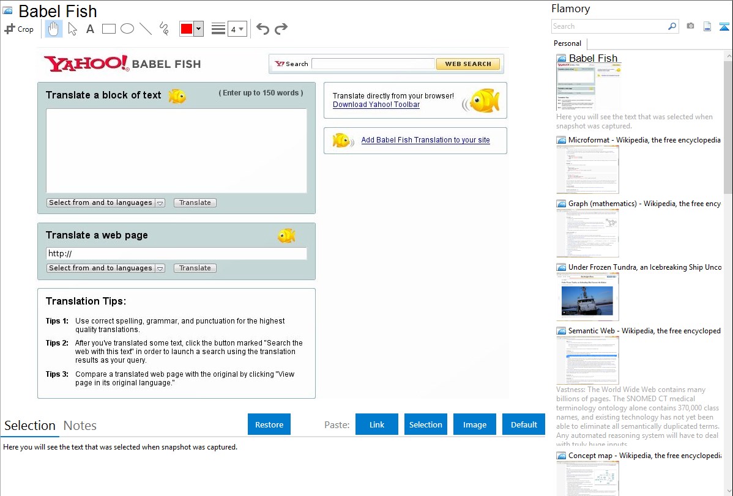The width and height of the screenshot is (733, 496).
Task: Click the WEB SEARCH button
Action: 468,64
